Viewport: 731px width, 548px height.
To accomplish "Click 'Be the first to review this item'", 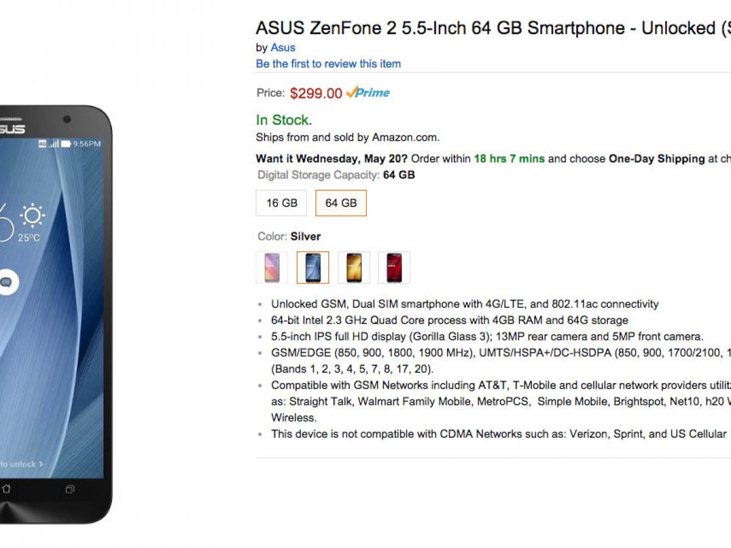I will pyautogui.click(x=328, y=64).
